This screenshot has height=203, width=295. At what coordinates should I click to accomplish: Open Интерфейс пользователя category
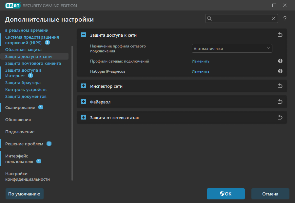19,159
